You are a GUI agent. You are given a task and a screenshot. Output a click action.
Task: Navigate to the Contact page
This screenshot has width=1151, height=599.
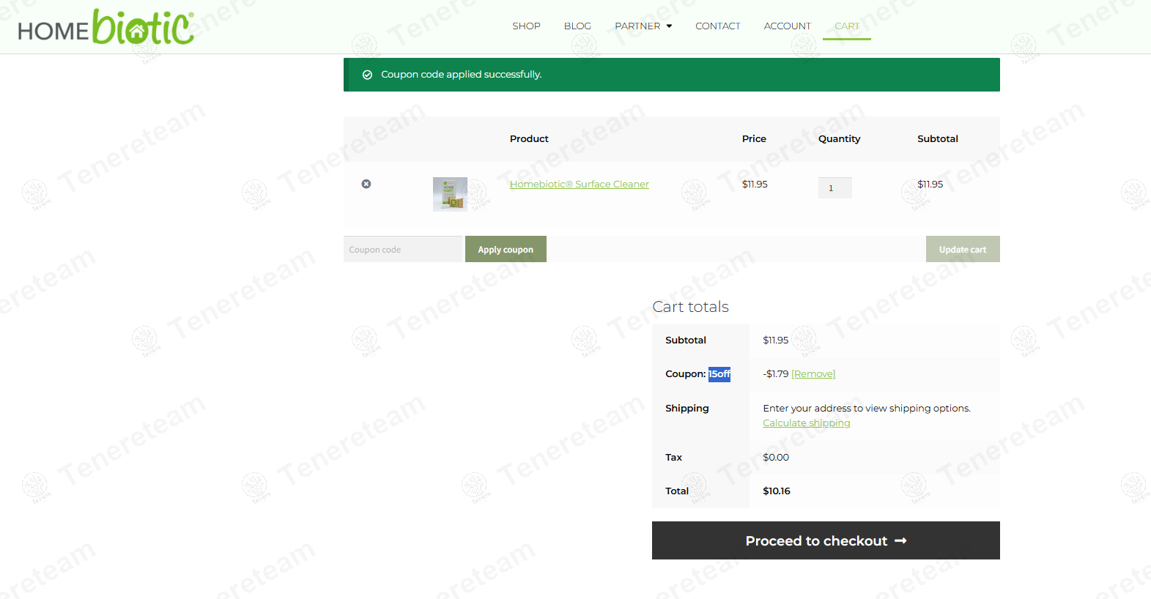[718, 26]
